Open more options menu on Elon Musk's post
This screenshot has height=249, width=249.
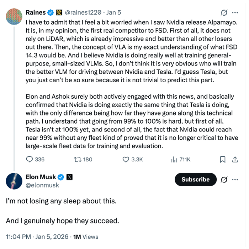pos(235,180)
